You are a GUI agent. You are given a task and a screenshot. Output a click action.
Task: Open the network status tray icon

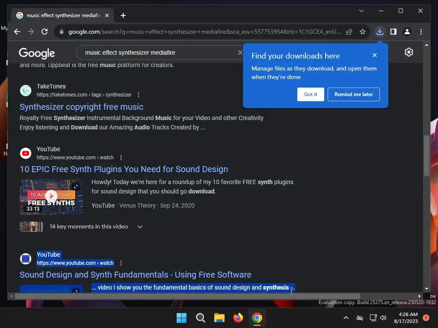pyautogui.click(x=373, y=318)
